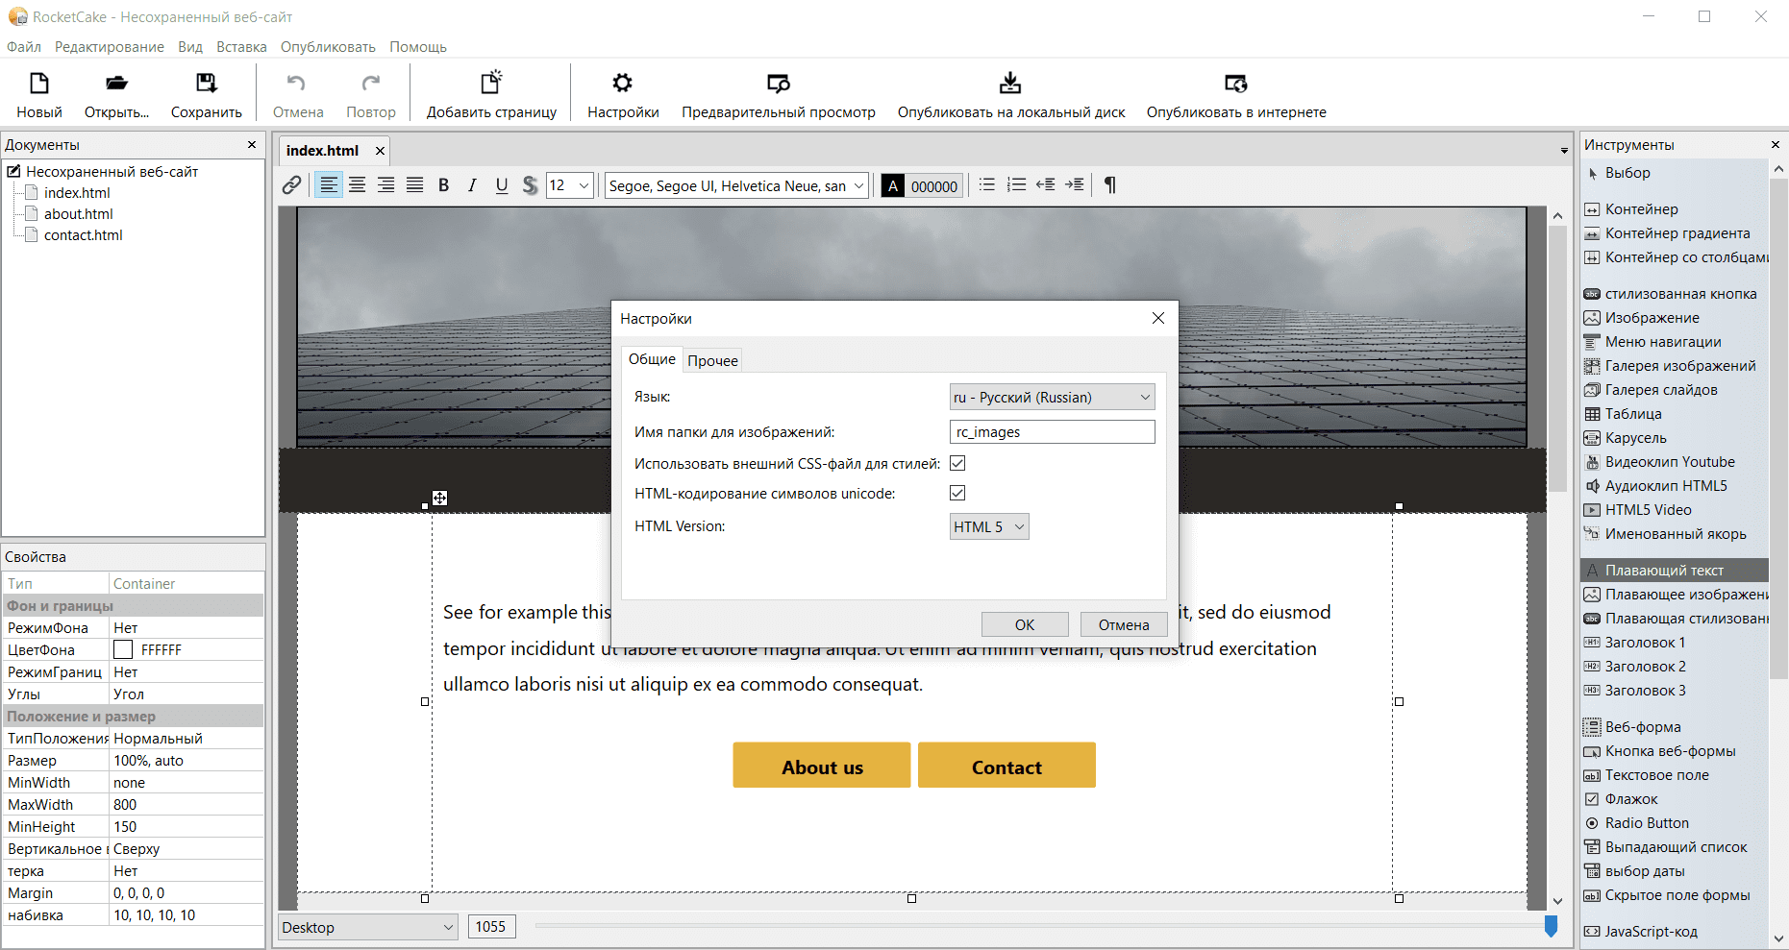Open the HTML Version dropdown
The image size is (1789, 950).
coord(989,526)
